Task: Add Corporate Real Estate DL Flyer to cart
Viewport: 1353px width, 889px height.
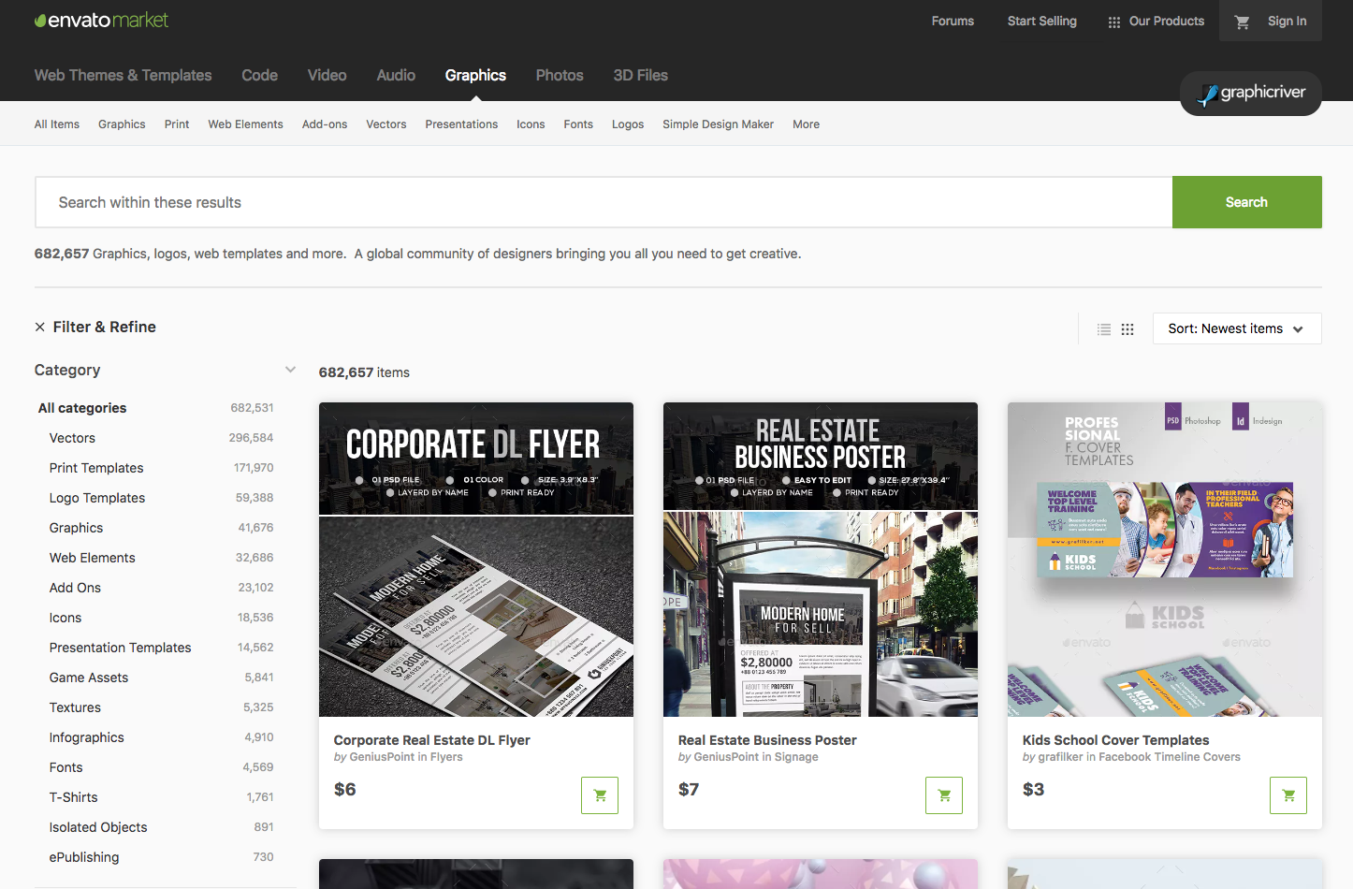Action: (600, 795)
